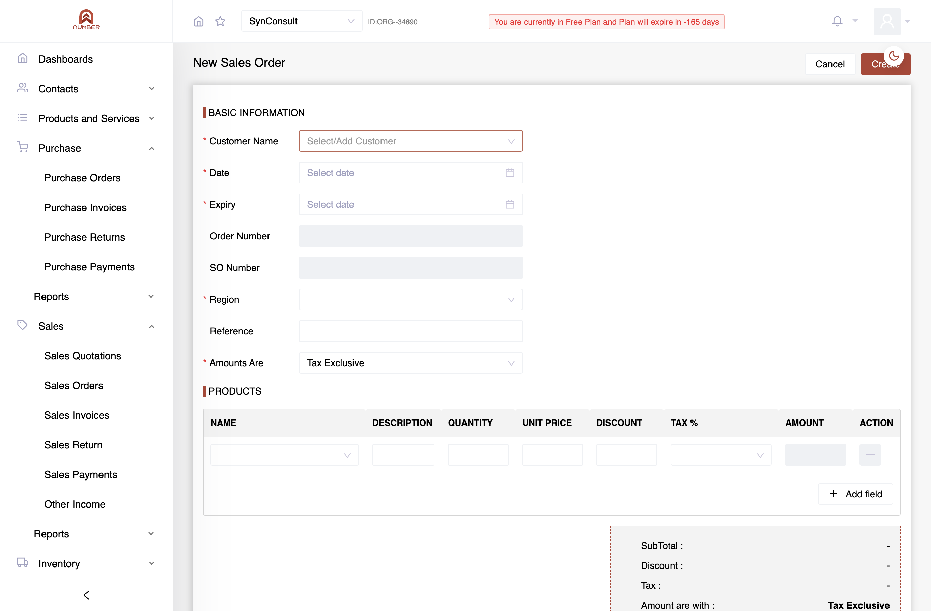Image resolution: width=931 pixels, height=611 pixels.
Task: Mark page as favorite with star icon
Action: [220, 21]
